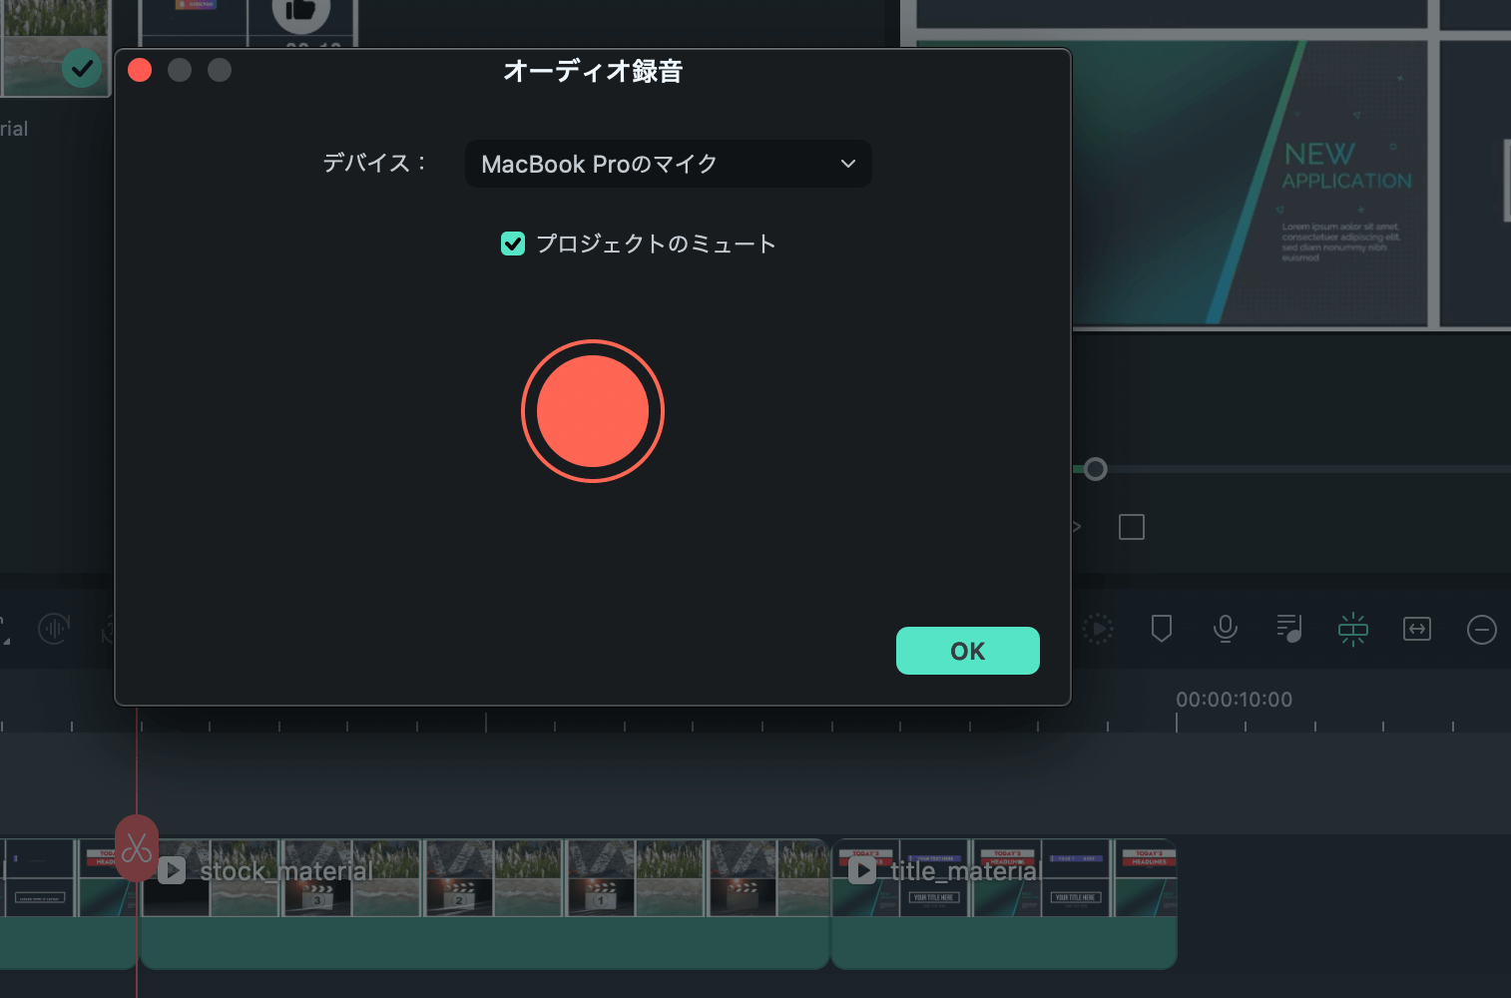
Task: Click the preview playback progress slider handle
Action: 1096,469
